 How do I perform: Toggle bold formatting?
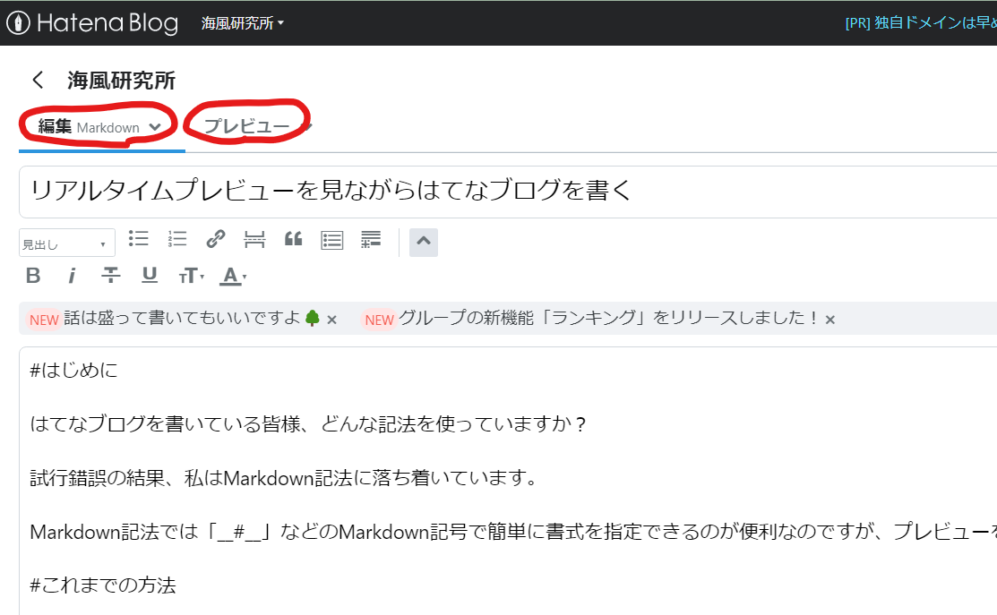tap(33, 276)
